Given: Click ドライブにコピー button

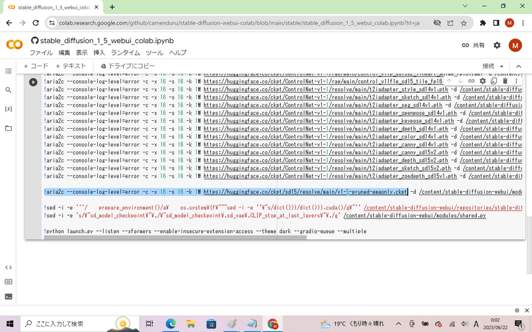Looking at the screenshot, I should pos(128,66).
